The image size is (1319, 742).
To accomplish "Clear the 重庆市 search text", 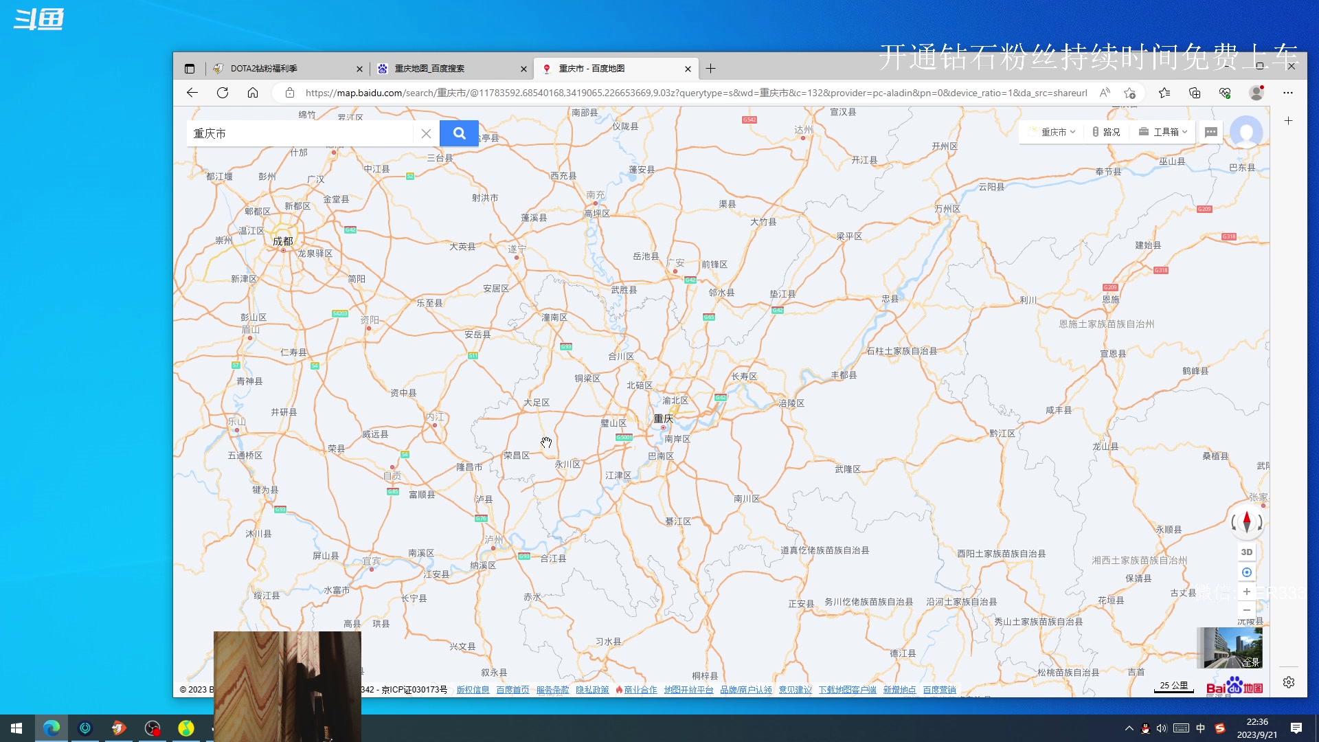I will pos(426,133).
